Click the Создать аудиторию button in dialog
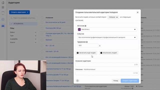The image size is (160, 90). tap(130, 81)
